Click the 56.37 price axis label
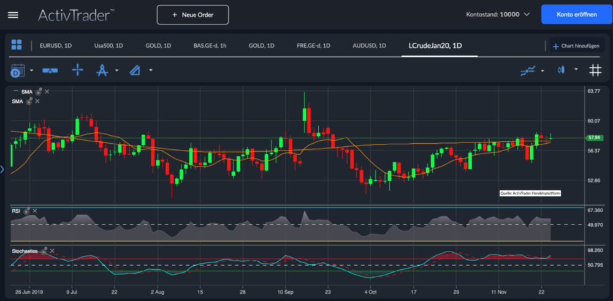The width and height of the screenshot is (613, 301). pos(593,150)
